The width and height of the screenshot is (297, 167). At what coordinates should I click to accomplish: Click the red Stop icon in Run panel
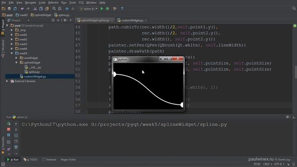8,129
